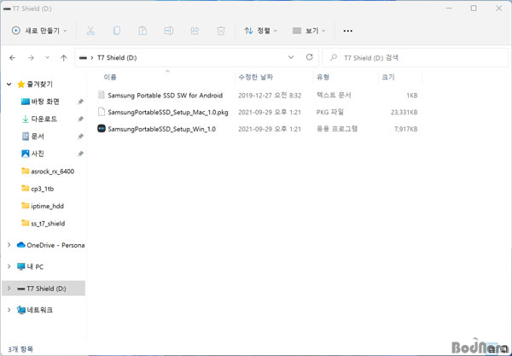Expand the 내 PC tree node
This screenshot has width=512, height=356.
point(9,266)
